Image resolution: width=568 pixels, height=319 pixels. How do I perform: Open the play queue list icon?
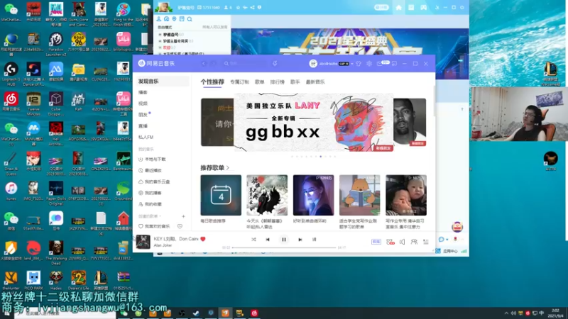point(425,242)
